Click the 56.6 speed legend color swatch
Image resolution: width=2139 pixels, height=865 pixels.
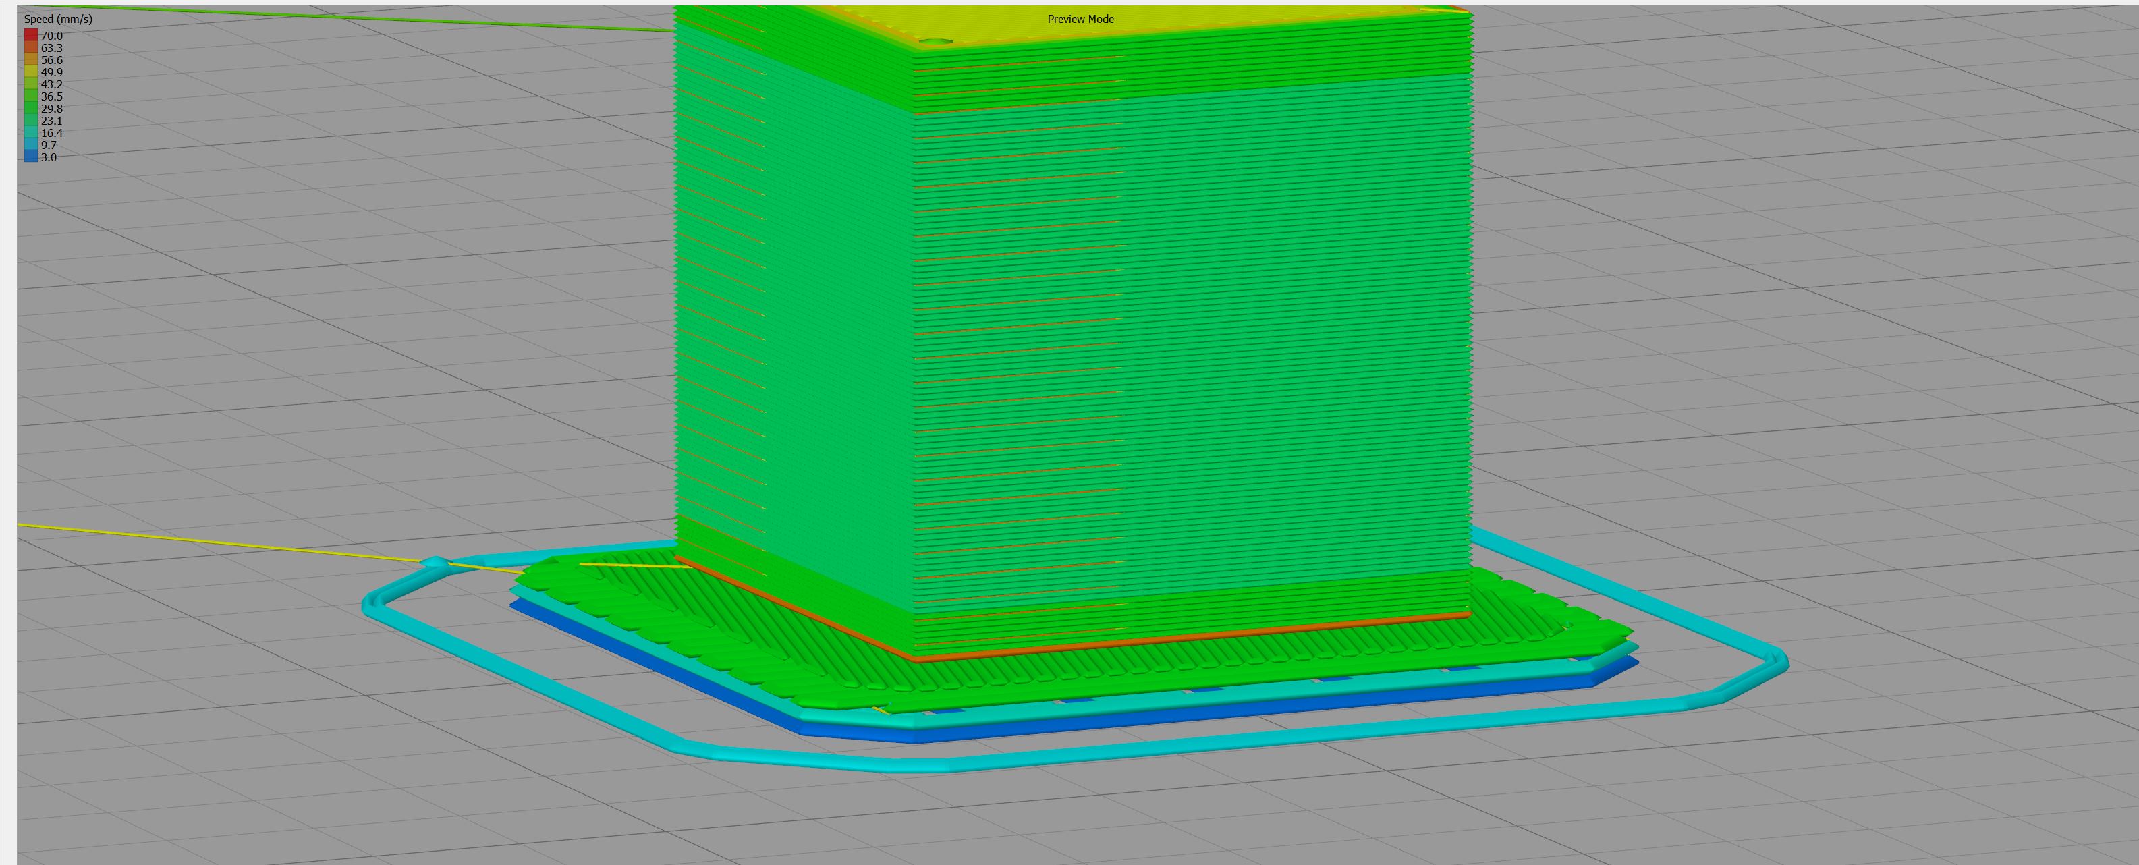(31, 60)
